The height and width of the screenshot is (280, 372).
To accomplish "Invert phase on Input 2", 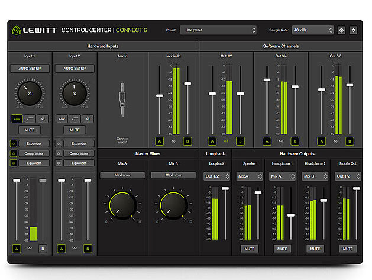I will 88,118.
